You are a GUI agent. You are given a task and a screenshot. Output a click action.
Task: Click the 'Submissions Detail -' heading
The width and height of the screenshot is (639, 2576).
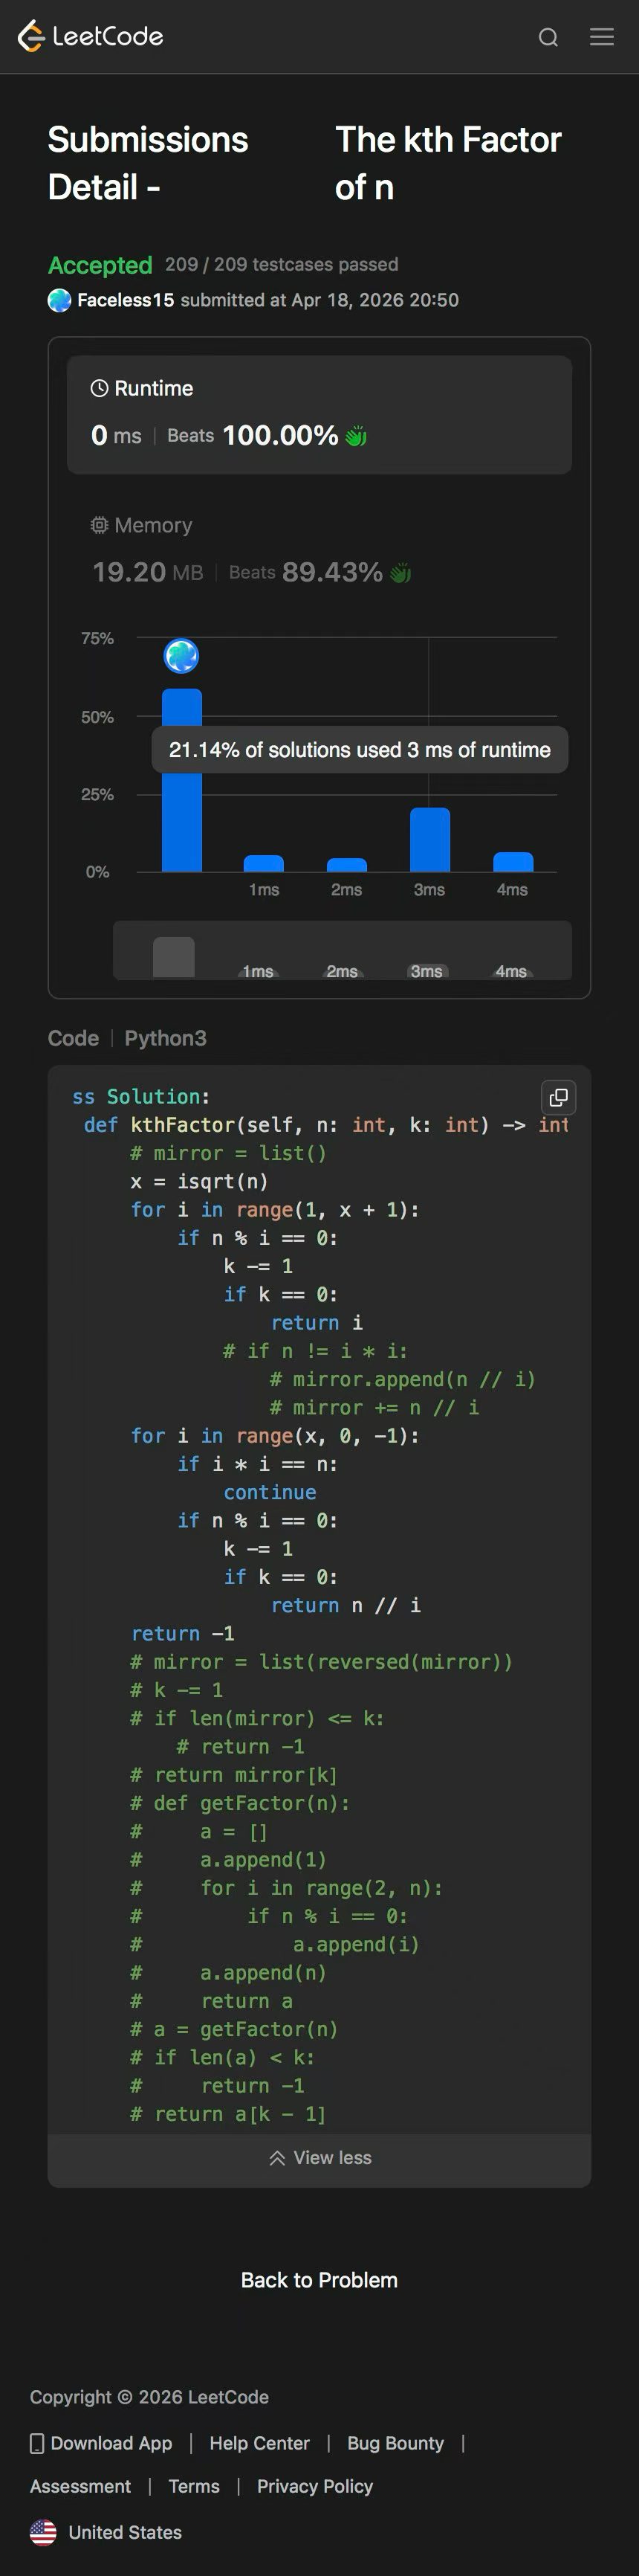pos(148,163)
